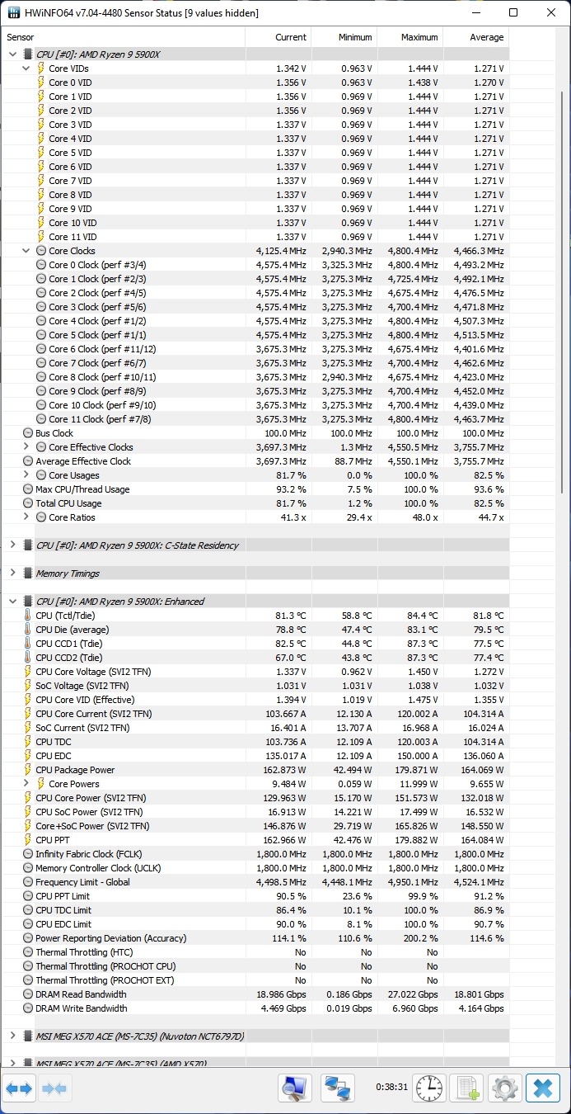Click the Maximum column header
This screenshot has width=571, height=1114.
(x=411, y=37)
